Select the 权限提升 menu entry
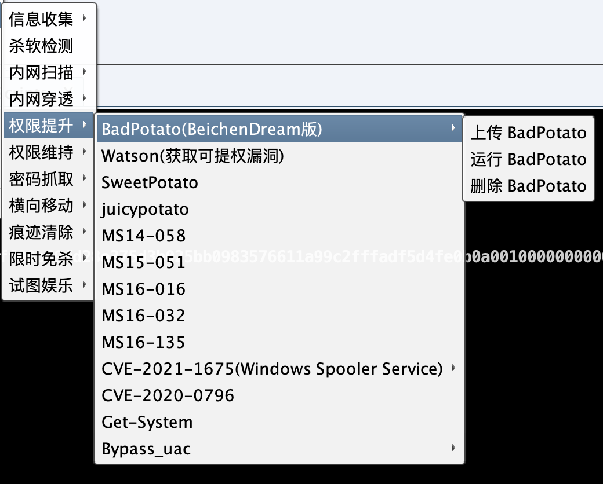Viewport: 603px width, 484px height. point(49,125)
